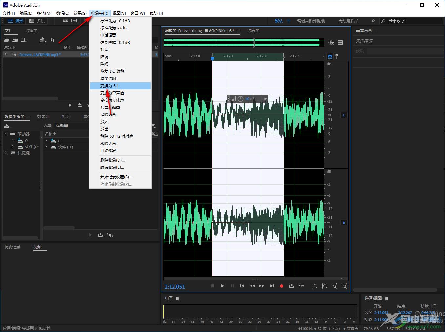
Task: Click the blue playhead marker on timeline
Action: [x=212, y=58]
